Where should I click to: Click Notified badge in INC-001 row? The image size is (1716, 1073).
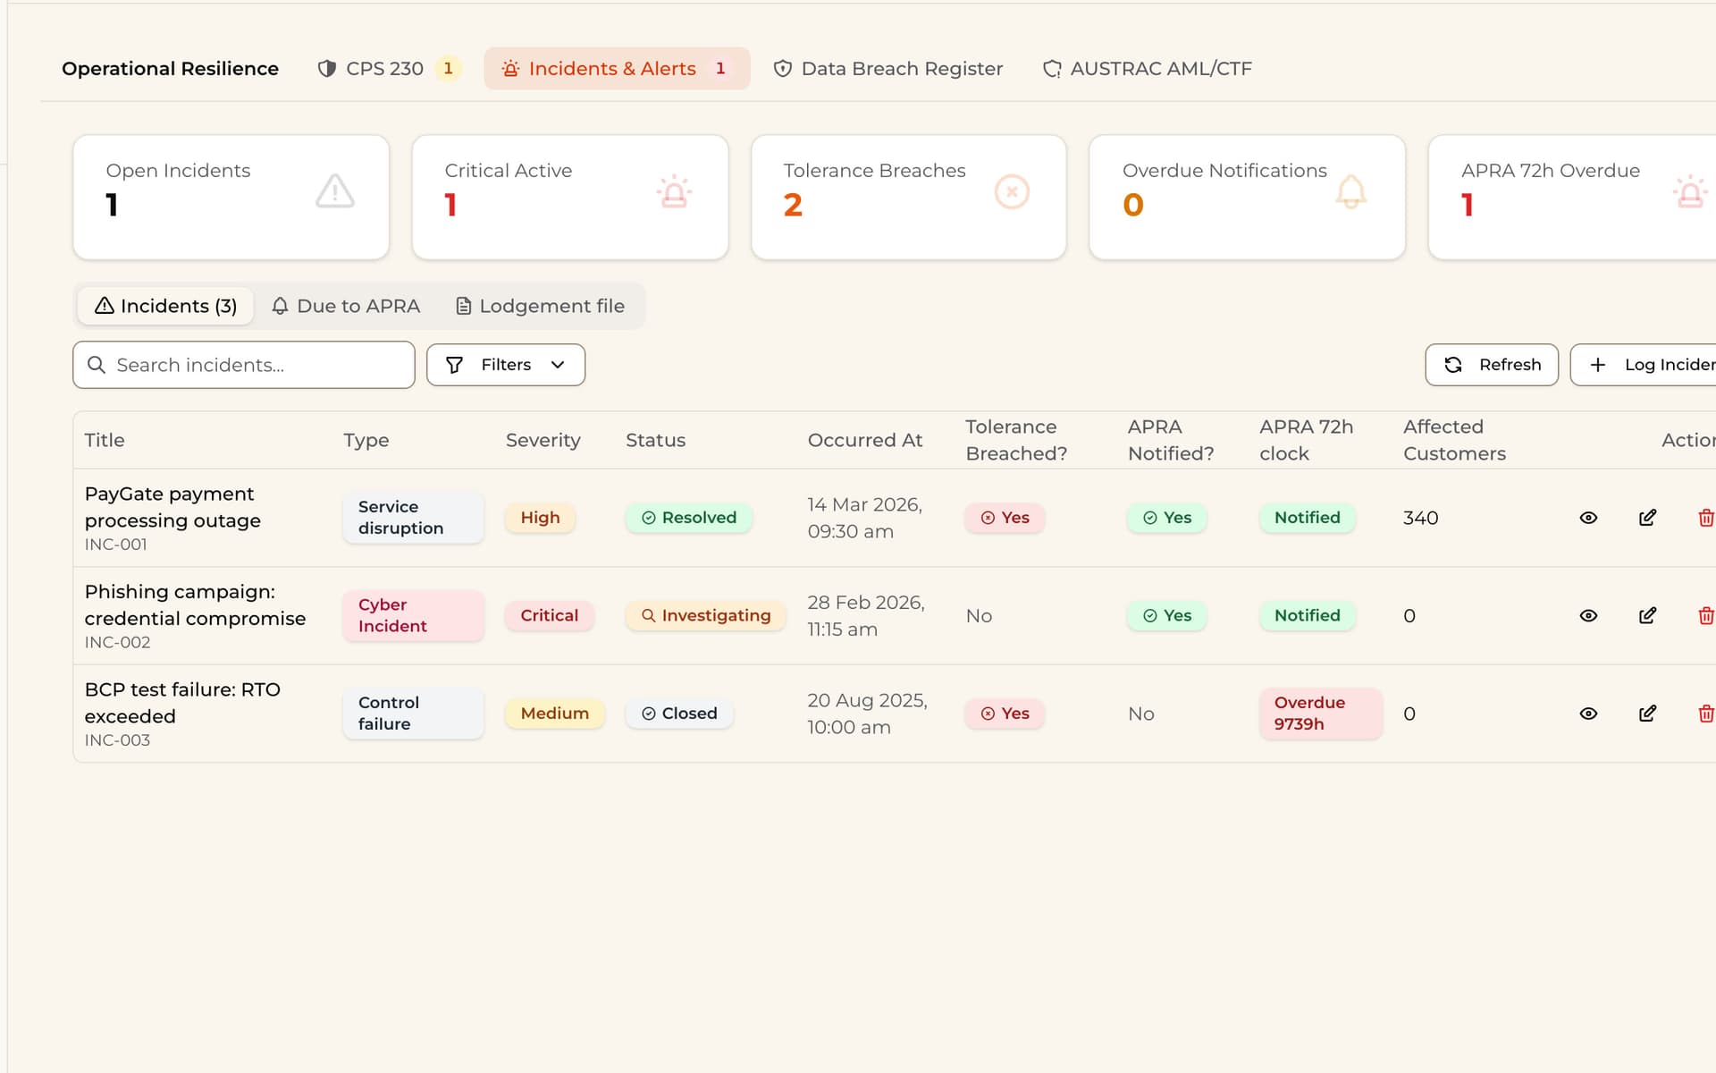(1308, 518)
